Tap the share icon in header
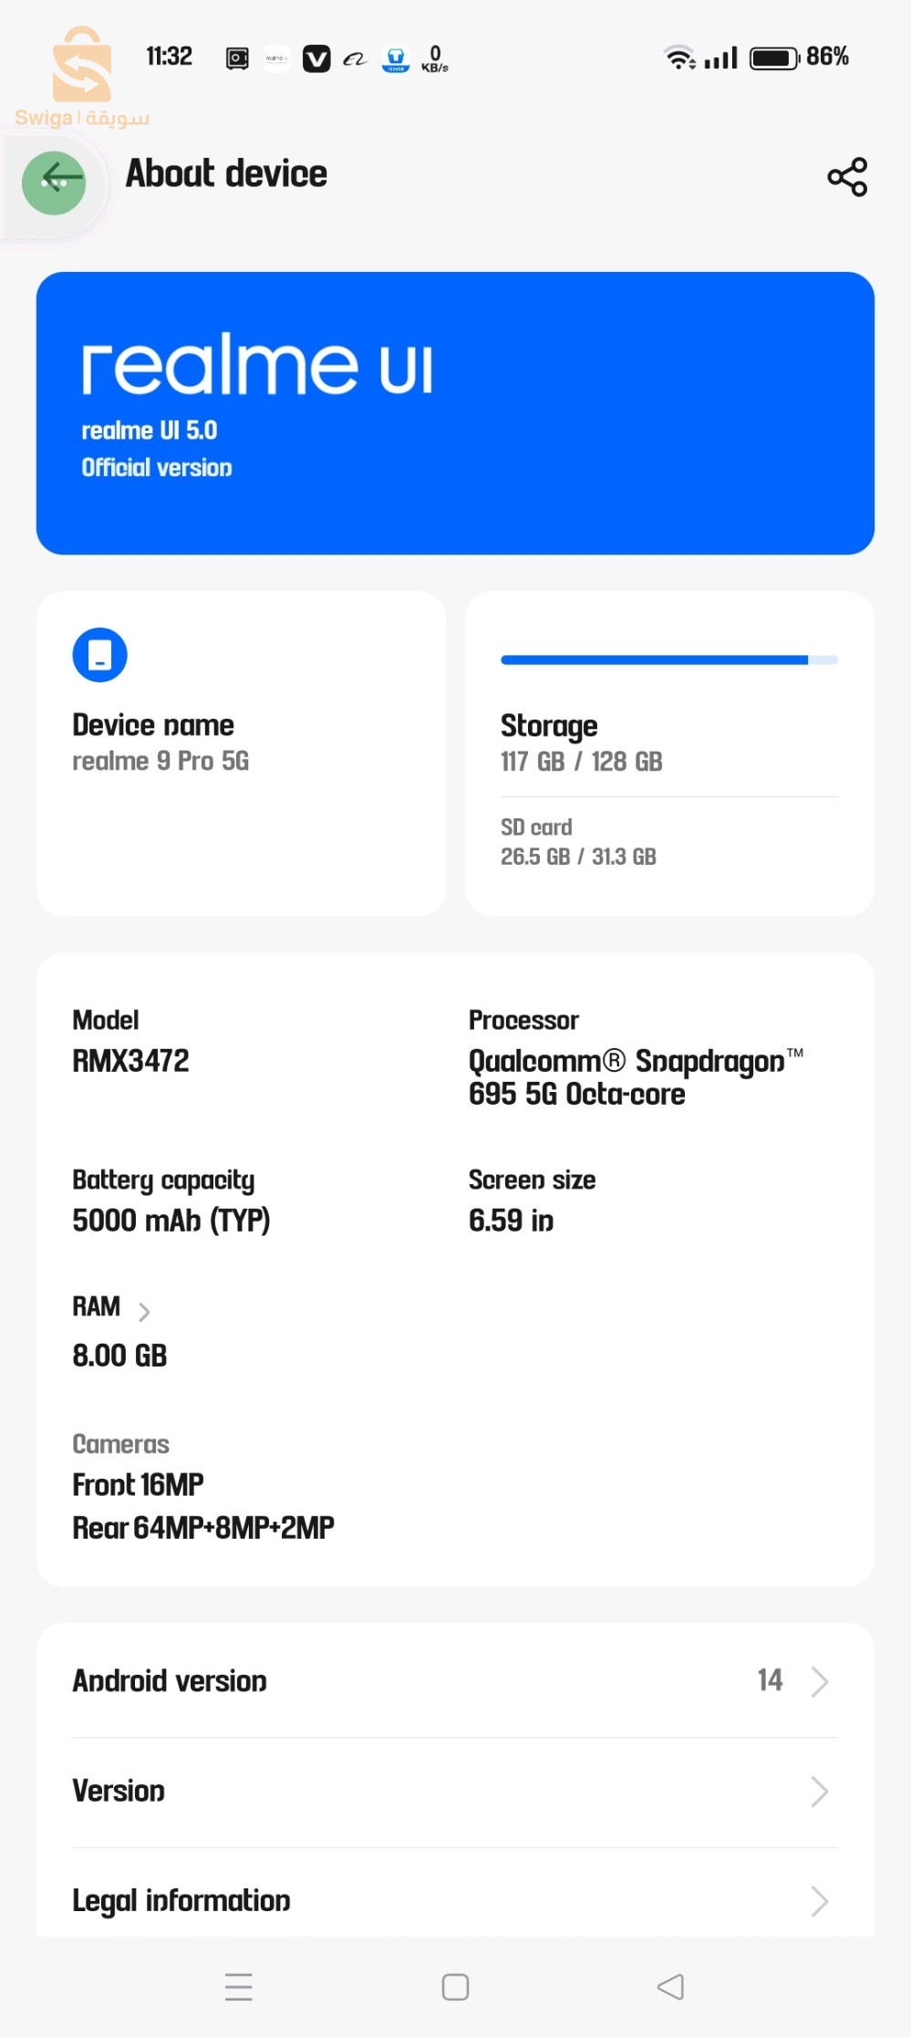Image resolution: width=911 pixels, height=2037 pixels. pos(847,177)
